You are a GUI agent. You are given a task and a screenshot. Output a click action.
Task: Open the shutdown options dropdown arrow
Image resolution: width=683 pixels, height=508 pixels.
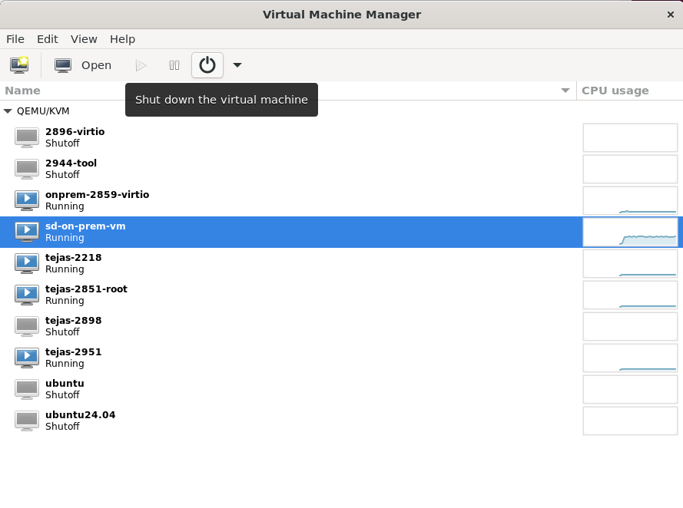tap(237, 65)
